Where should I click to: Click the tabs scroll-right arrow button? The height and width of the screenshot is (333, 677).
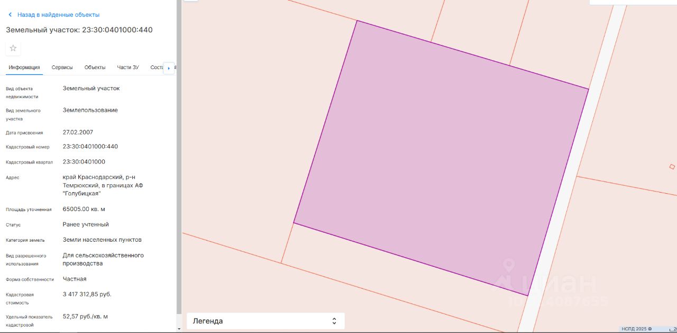[169, 68]
